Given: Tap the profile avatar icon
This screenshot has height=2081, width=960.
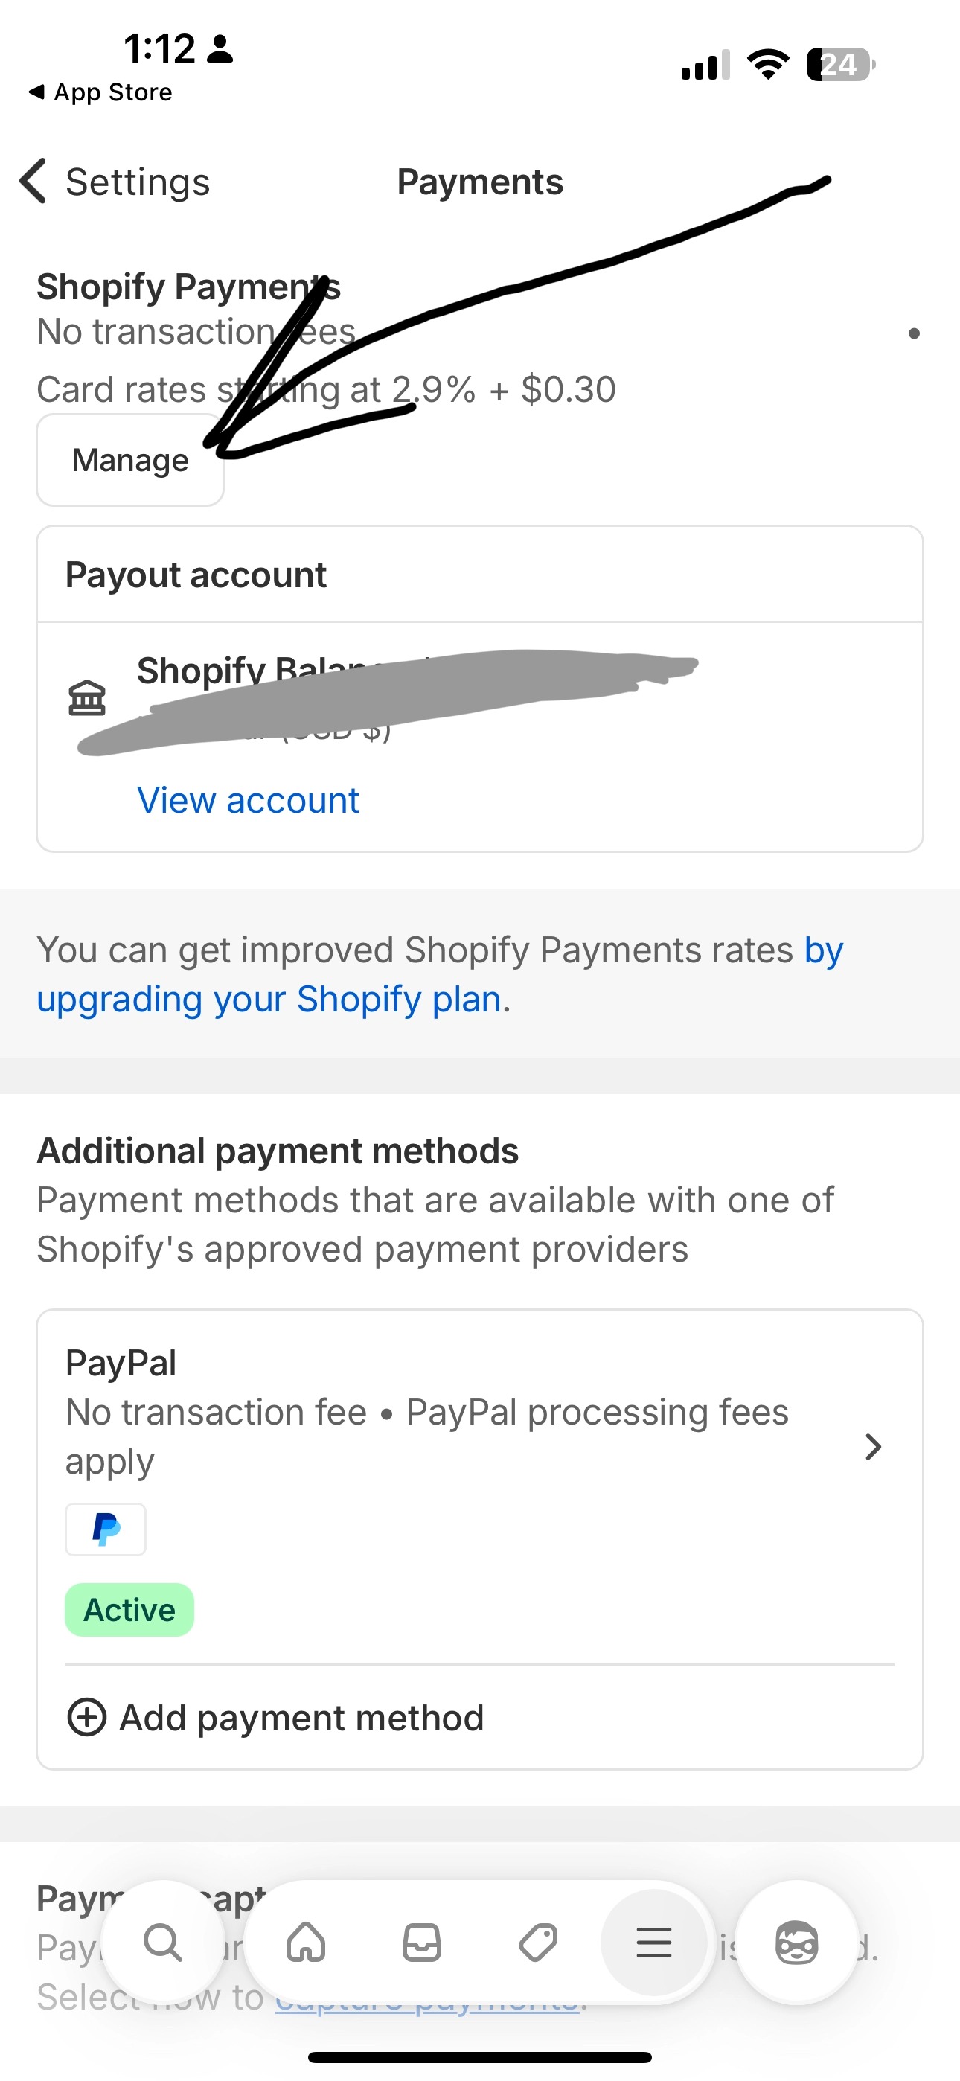Looking at the screenshot, I should point(796,1942).
